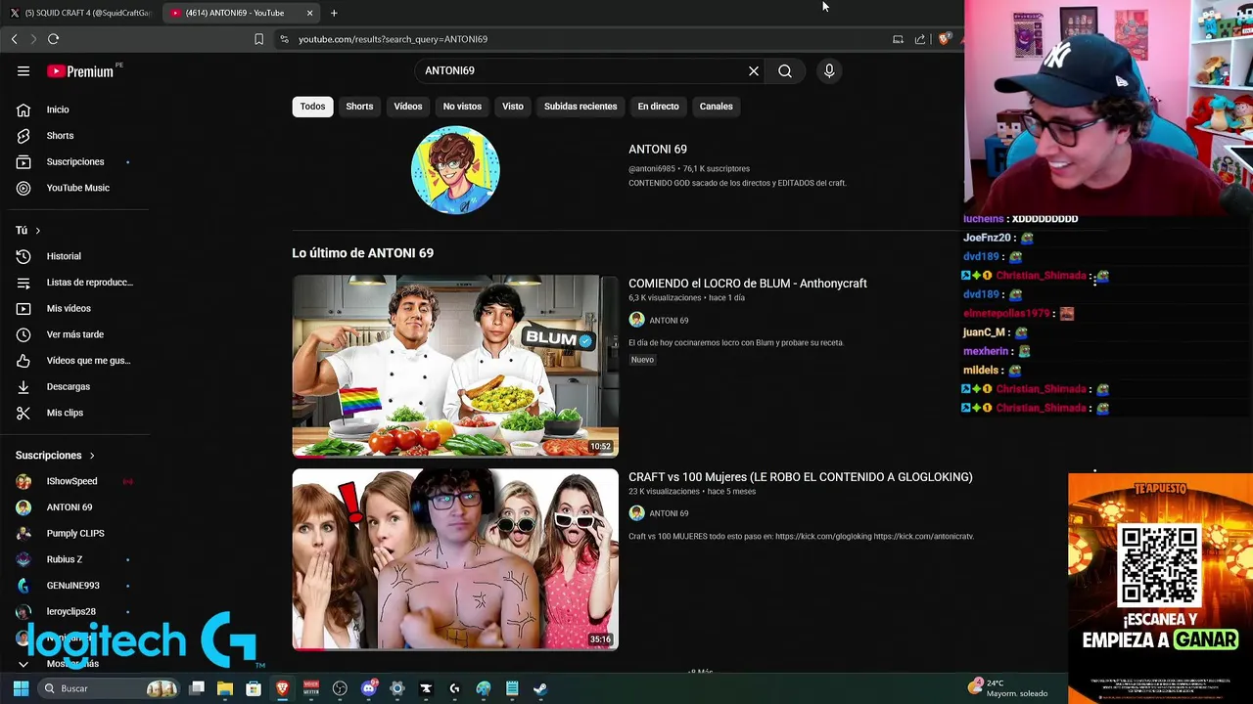Go back with the browser back arrow
The width and height of the screenshot is (1253, 704).
[14, 39]
